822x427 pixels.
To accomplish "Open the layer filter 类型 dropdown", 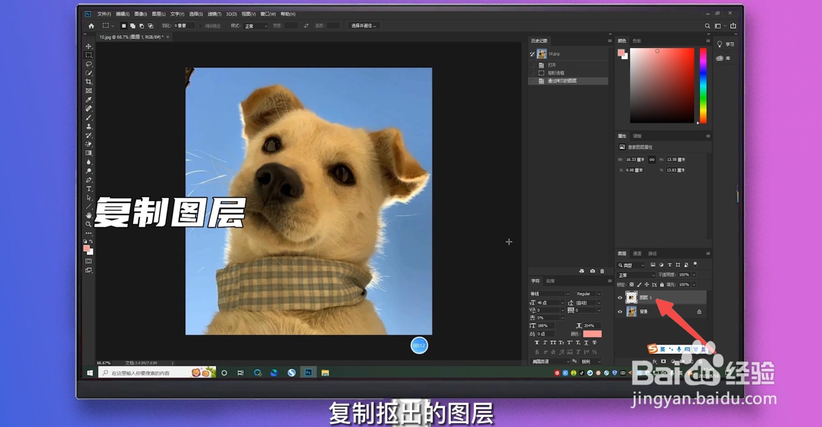I will (631, 265).
